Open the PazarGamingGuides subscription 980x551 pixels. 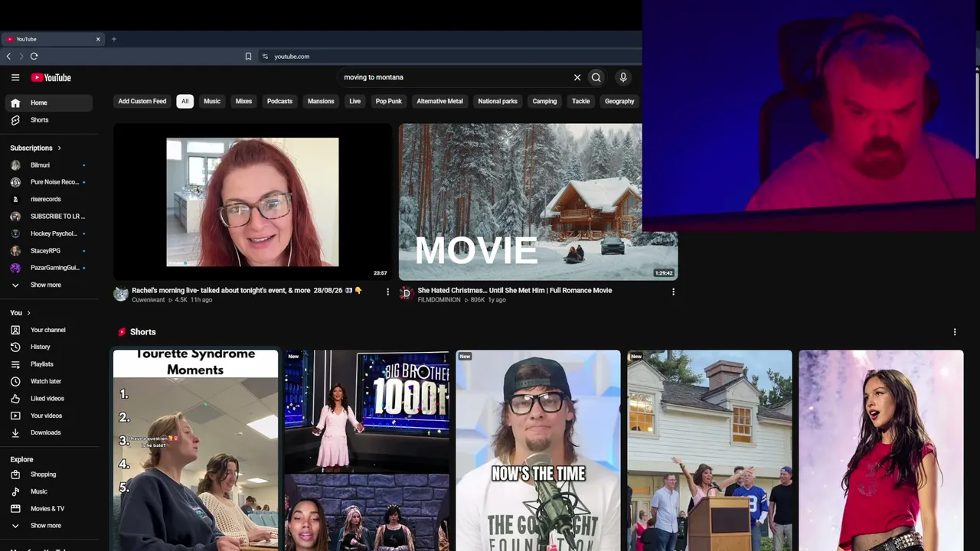(49, 268)
